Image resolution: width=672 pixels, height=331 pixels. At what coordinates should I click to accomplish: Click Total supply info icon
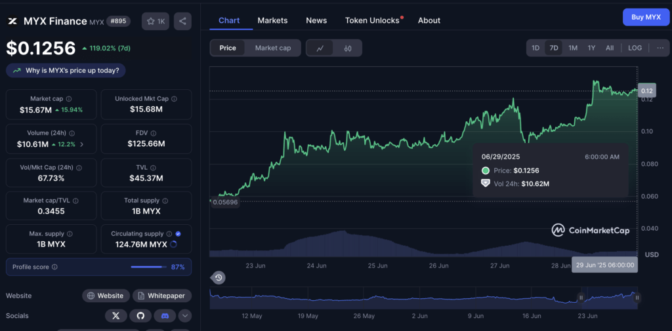pyautogui.click(x=165, y=201)
